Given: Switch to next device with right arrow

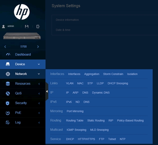Looking at the screenshot, I should click(38, 47).
